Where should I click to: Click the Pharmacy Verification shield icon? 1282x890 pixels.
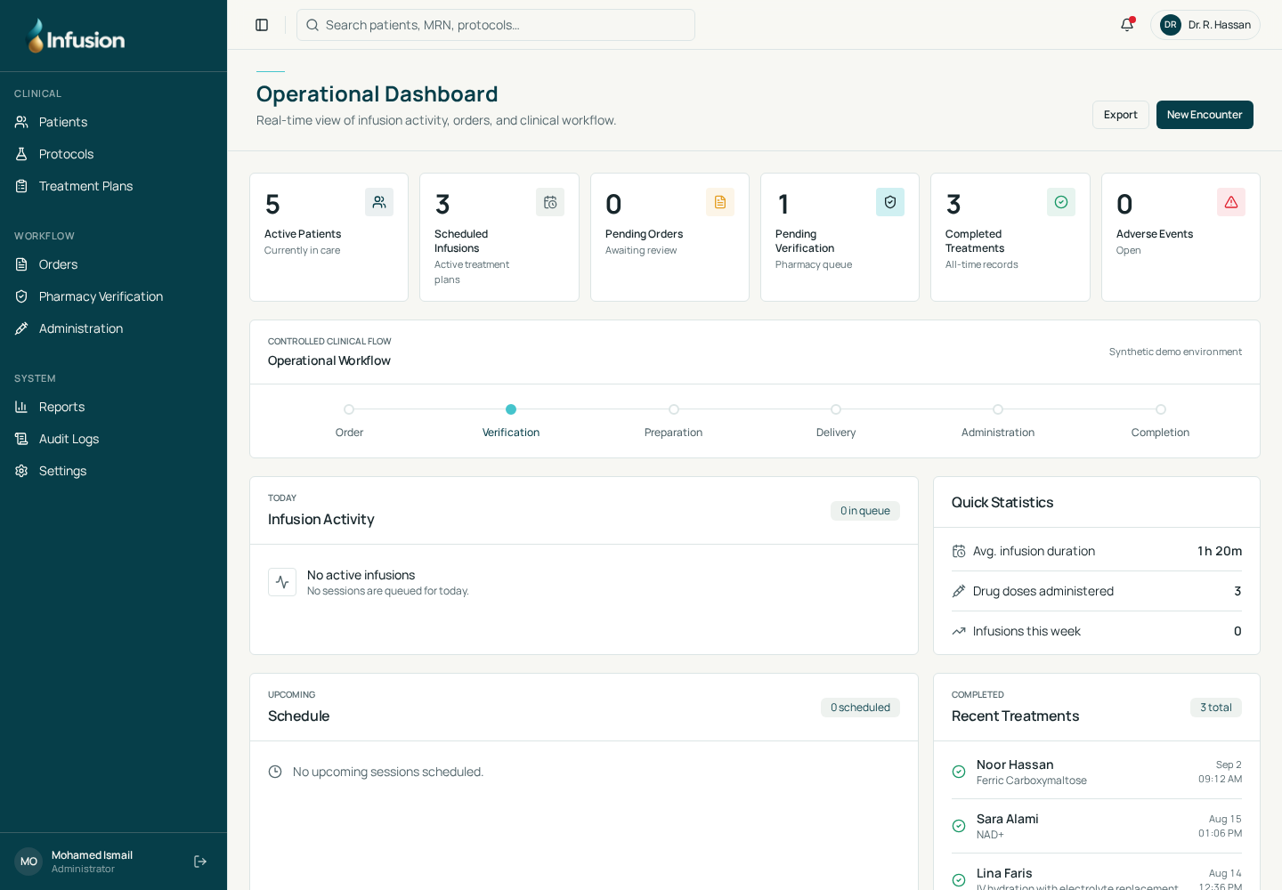21,296
